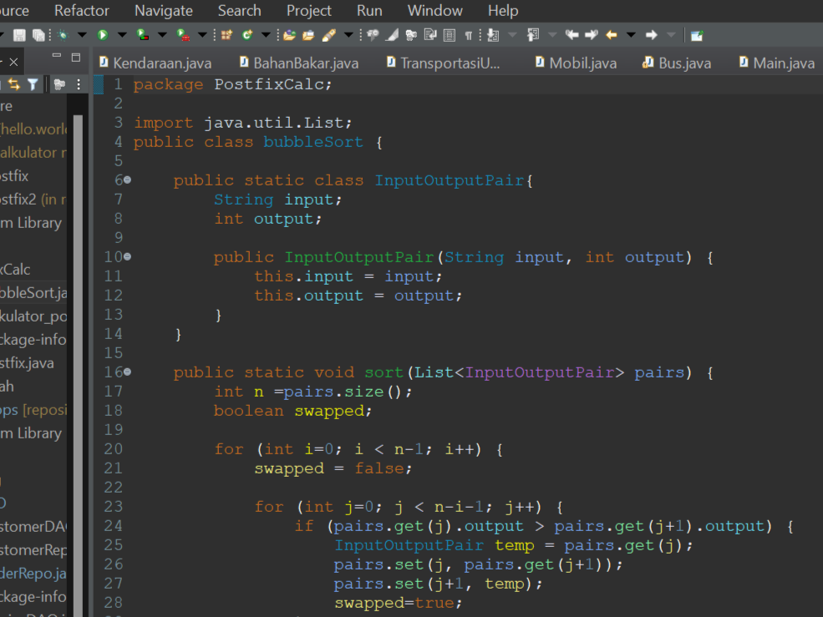Open the Run button dropdown arrow

[121, 35]
